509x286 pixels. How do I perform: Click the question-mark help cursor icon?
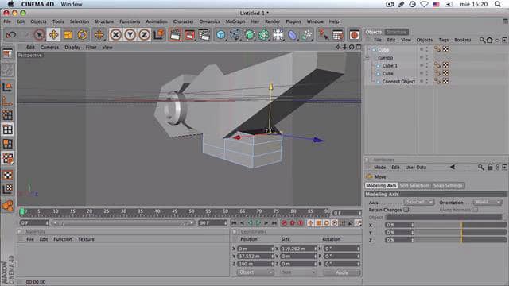pyautogui.click(x=324, y=35)
